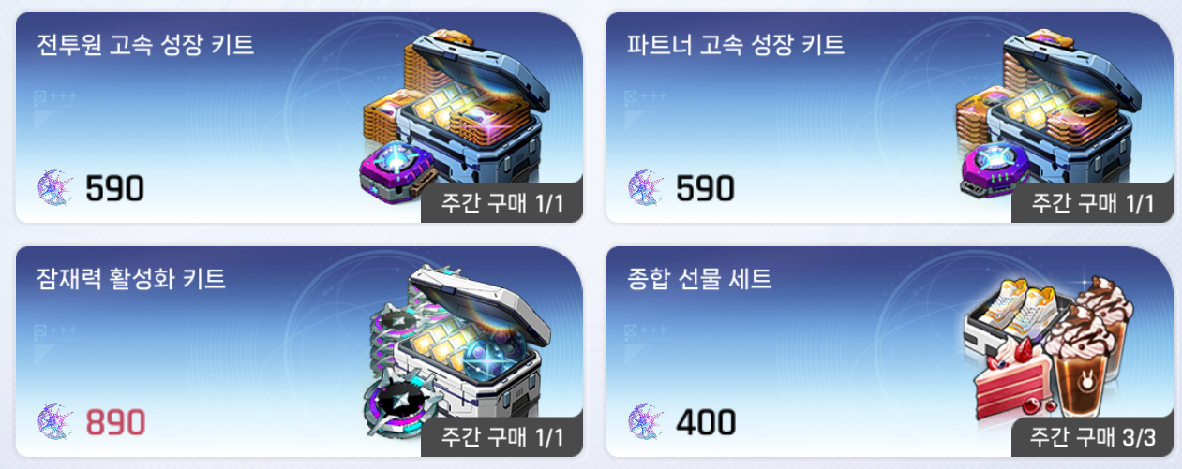1182x469 pixels.
Task: Click currency icon beside red 890 price
Action: (x=55, y=422)
